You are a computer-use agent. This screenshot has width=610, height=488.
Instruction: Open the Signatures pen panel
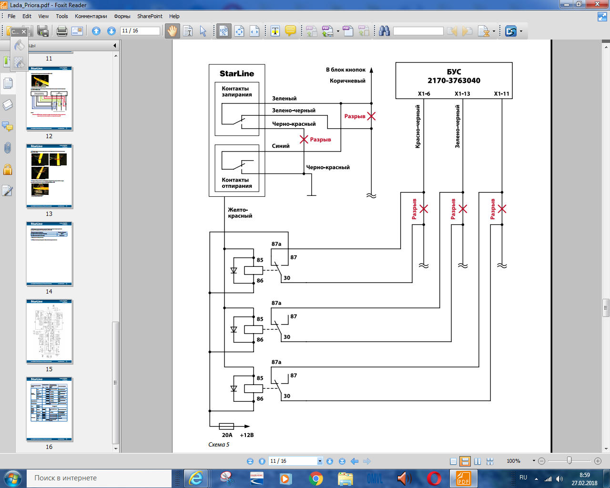click(x=8, y=191)
